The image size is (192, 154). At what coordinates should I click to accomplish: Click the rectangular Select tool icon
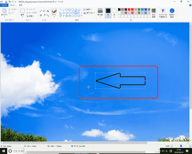click(x=22, y=11)
